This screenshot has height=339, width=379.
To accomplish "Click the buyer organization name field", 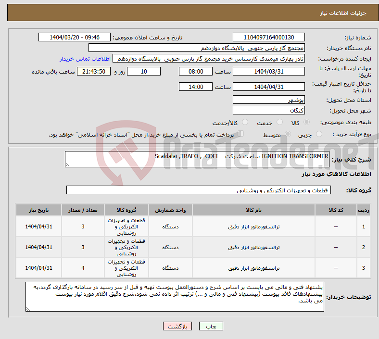I will point(197,48).
